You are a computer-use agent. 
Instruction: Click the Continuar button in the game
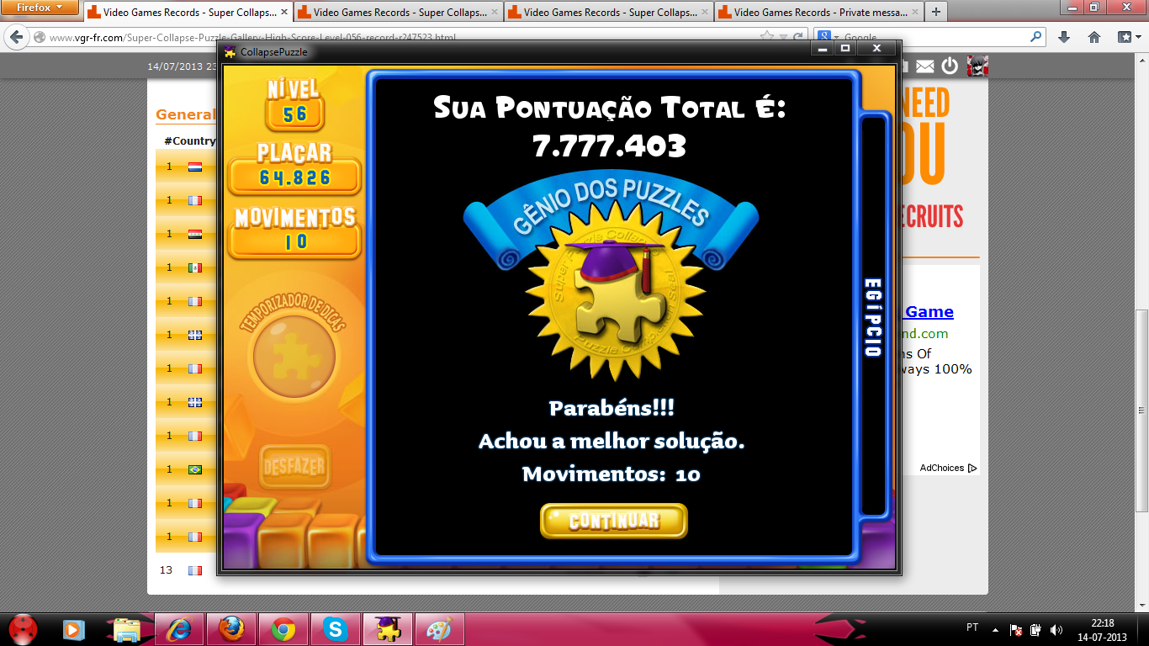coord(613,521)
